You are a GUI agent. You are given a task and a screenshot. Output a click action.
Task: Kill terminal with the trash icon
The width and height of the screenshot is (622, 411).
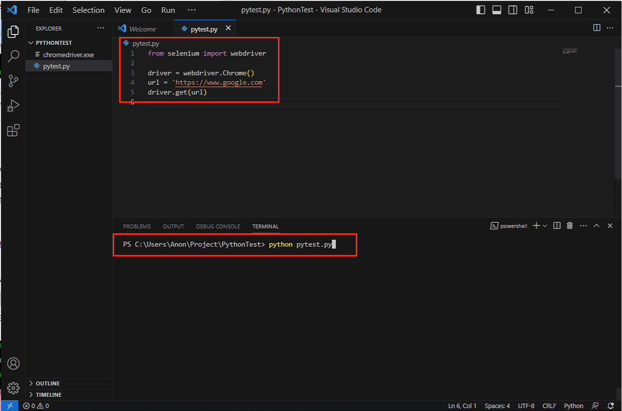[570, 226]
